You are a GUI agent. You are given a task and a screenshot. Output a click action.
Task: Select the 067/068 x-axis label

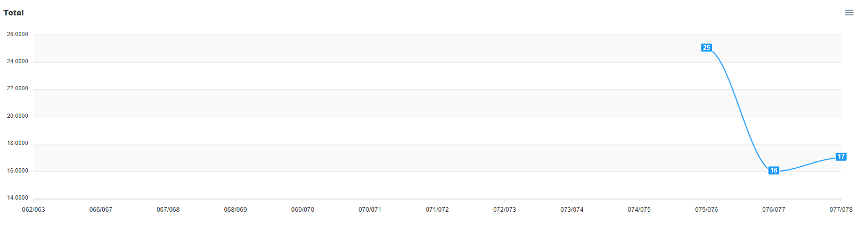pyautogui.click(x=168, y=210)
